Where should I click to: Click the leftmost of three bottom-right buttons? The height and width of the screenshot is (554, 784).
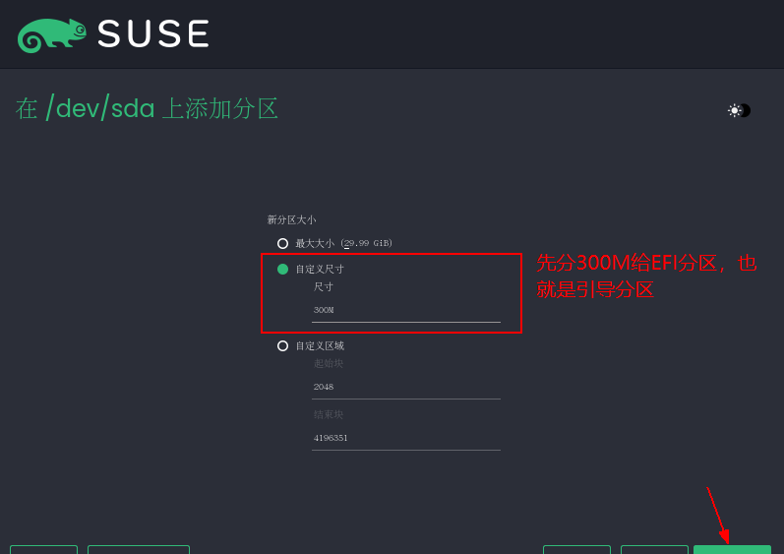[x=576, y=549]
